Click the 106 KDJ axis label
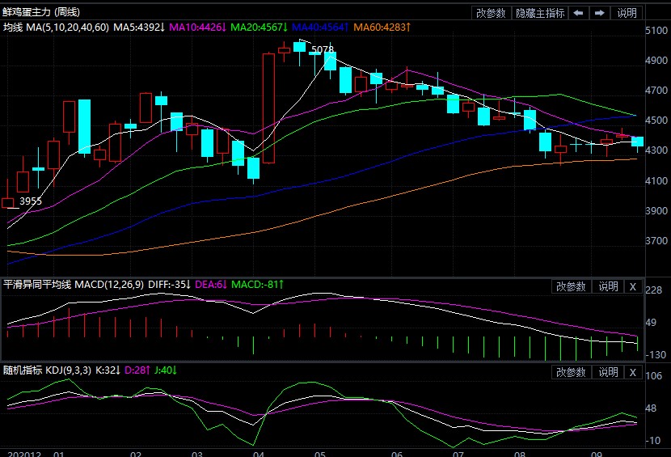The image size is (671, 457). (653, 376)
